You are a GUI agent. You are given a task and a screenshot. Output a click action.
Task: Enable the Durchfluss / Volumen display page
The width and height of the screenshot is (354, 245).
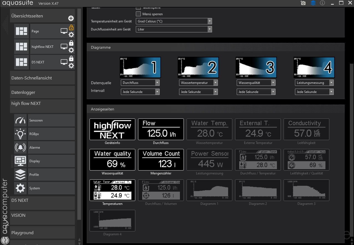161,190
